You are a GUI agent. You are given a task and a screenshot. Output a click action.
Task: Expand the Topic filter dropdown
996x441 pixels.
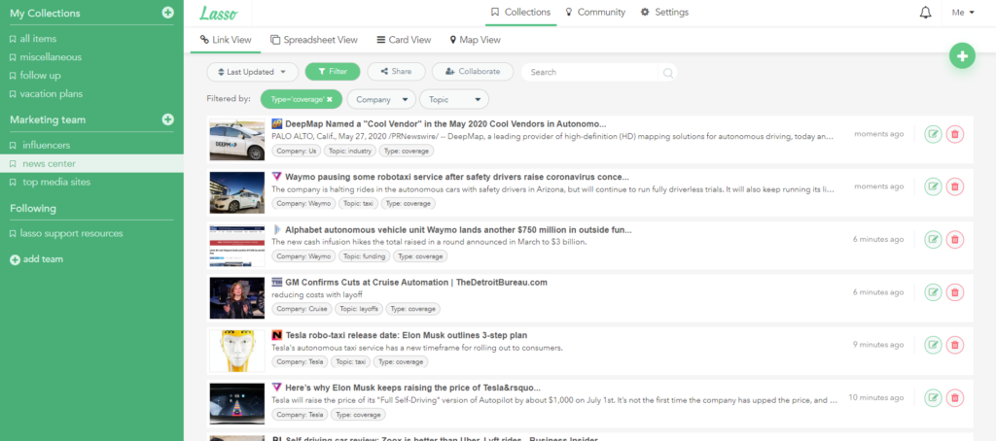pos(454,100)
